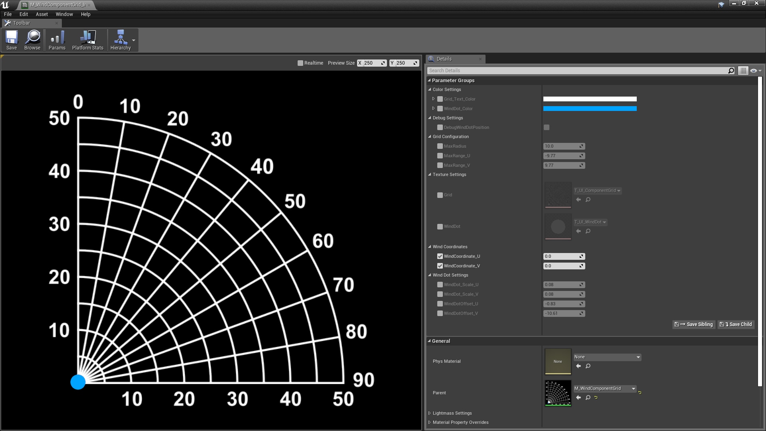Click the magnifier to find WindDot texture
This screenshot has width=766, height=431.
(x=588, y=231)
